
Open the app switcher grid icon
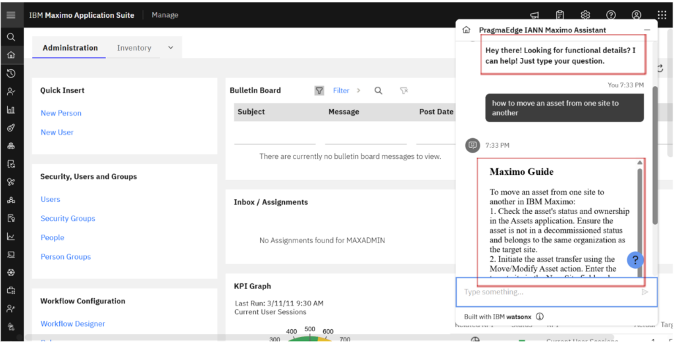click(662, 15)
